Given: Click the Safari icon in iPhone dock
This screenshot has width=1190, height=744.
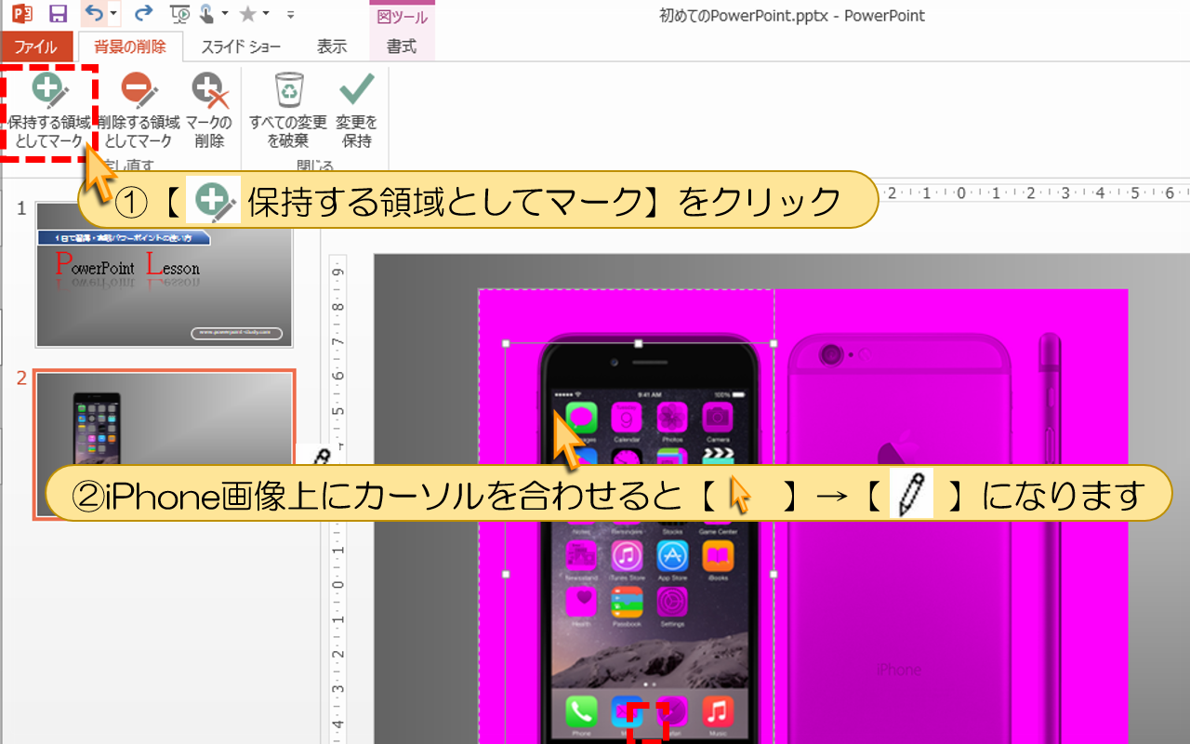Looking at the screenshot, I should (x=672, y=712).
